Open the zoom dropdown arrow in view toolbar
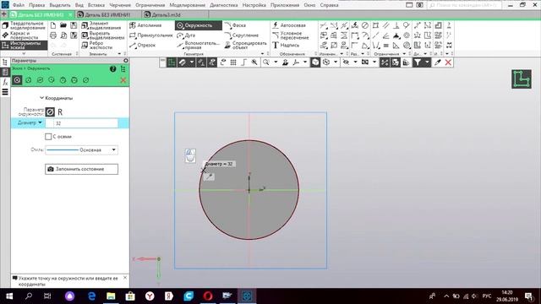The height and width of the screenshot is (304, 541). pos(276,62)
